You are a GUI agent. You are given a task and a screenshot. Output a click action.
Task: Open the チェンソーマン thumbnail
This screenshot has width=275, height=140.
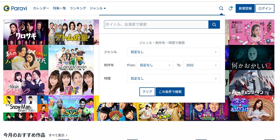(252, 83)
